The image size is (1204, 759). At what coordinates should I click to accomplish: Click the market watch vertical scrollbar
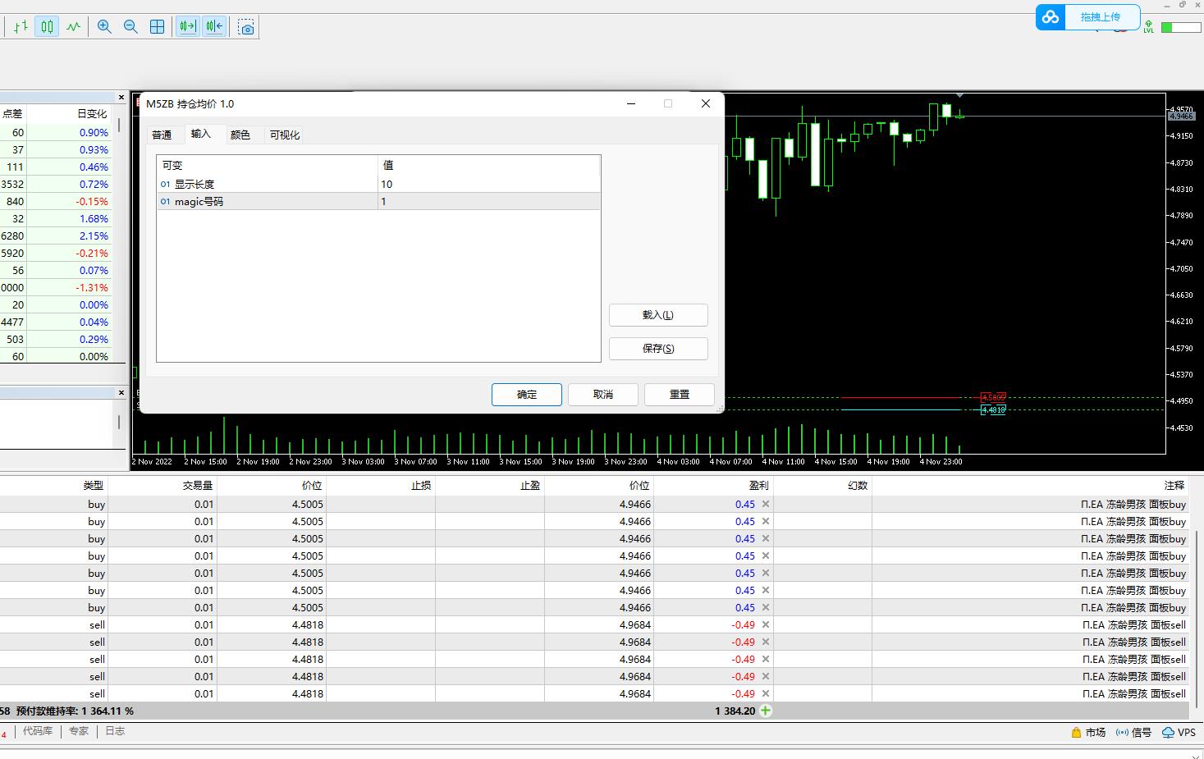(x=119, y=126)
